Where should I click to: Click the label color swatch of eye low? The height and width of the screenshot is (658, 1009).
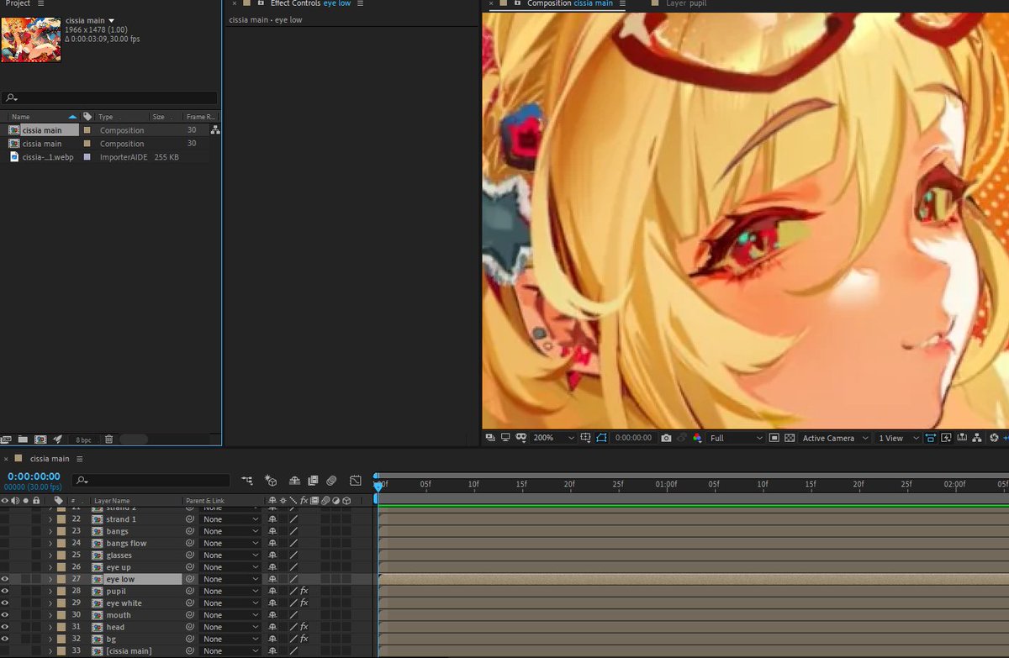click(x=61, y=579)
